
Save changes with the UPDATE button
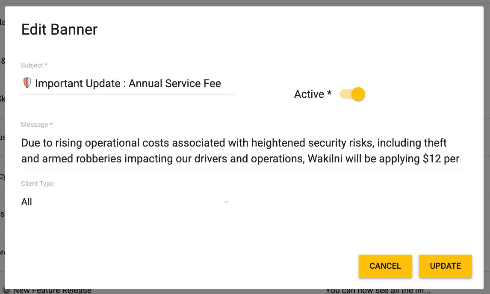[x=445, y=266]
